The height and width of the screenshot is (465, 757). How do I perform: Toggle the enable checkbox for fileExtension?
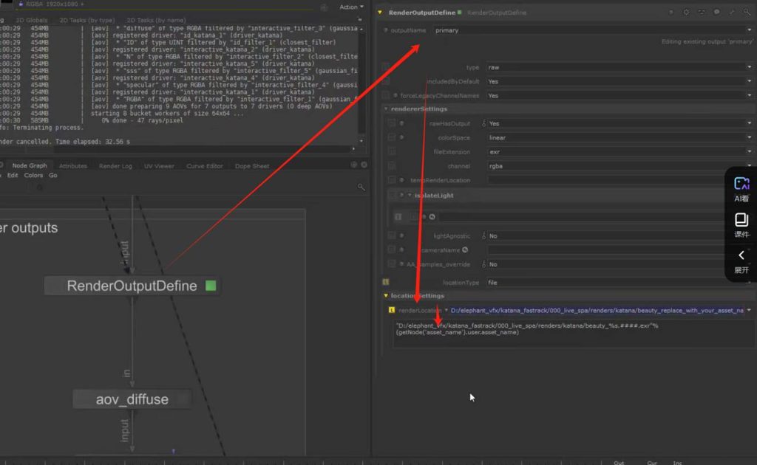click(392, 152)
